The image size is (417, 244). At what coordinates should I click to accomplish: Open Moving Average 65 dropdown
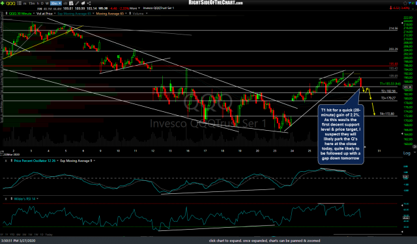pyautogui.click(x=126, y=14)
